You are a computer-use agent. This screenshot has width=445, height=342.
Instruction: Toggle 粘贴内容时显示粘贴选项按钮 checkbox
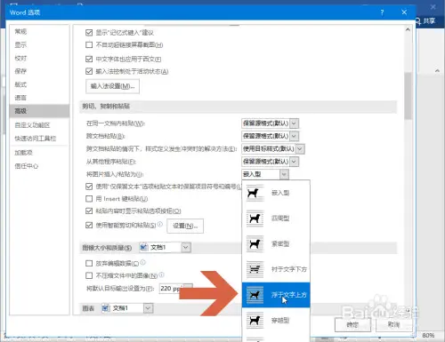pos(89,211)
